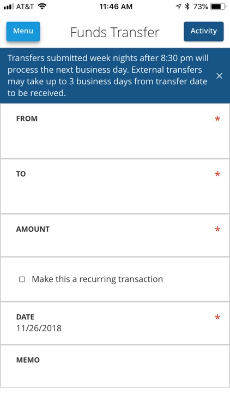
Task: Click the red asterisk beside AMOUNT
Action: click(217, 230)
